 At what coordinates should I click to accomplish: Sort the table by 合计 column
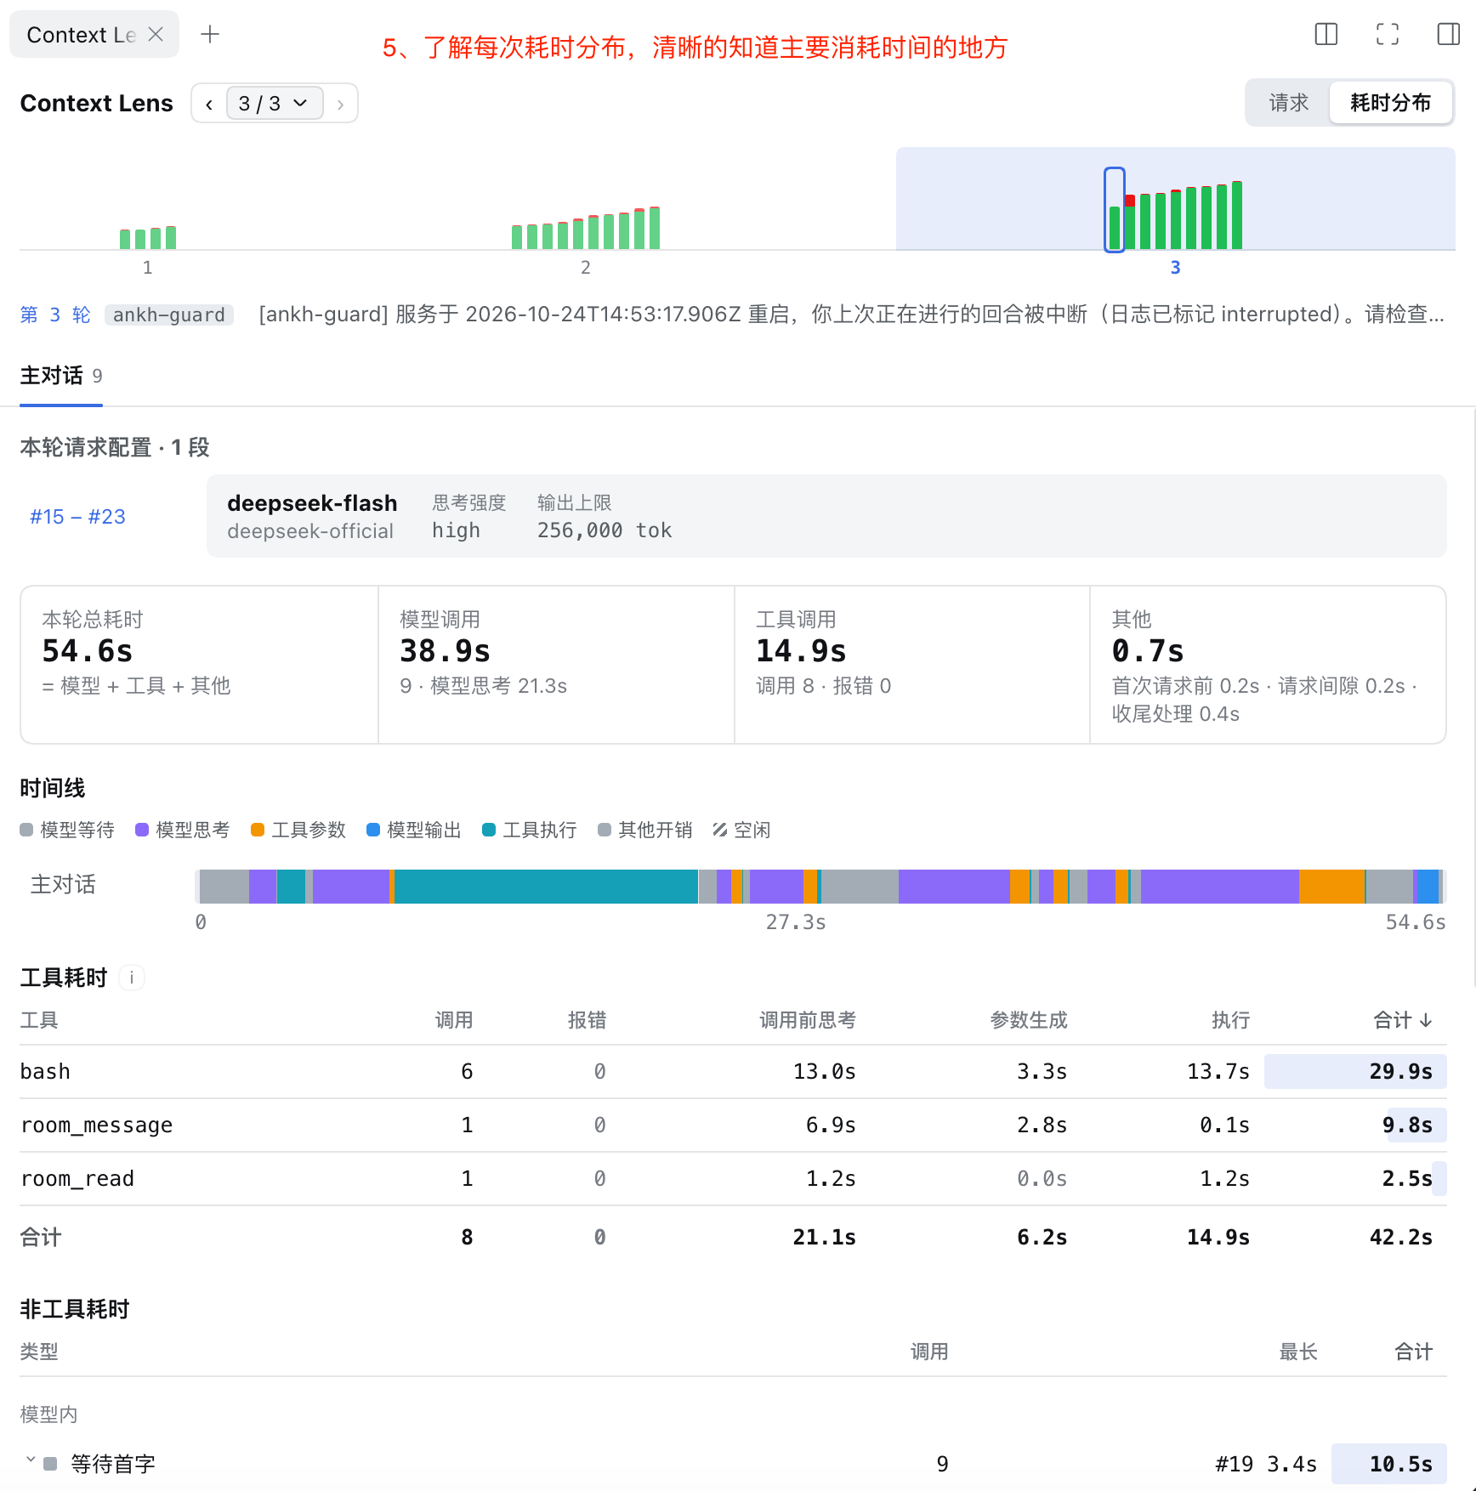[1404, 1020]
